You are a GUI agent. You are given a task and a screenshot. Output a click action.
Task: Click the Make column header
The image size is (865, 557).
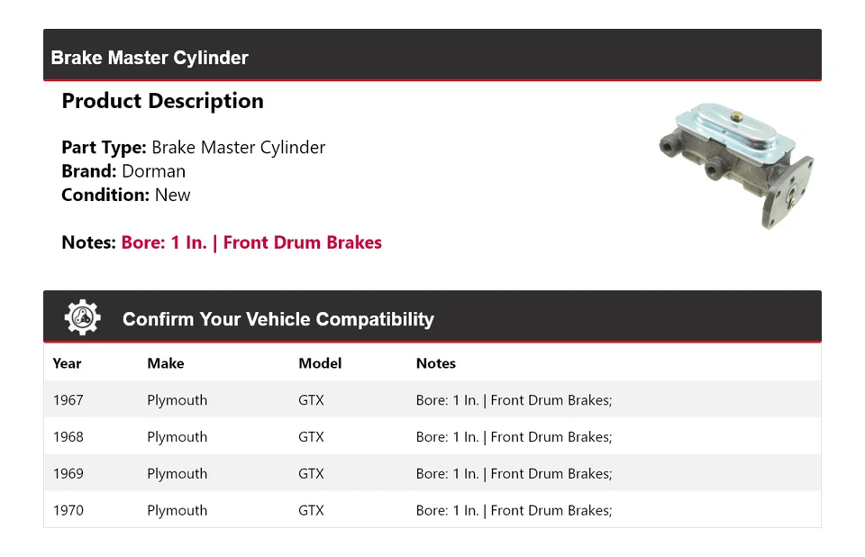tap(165, 363)
